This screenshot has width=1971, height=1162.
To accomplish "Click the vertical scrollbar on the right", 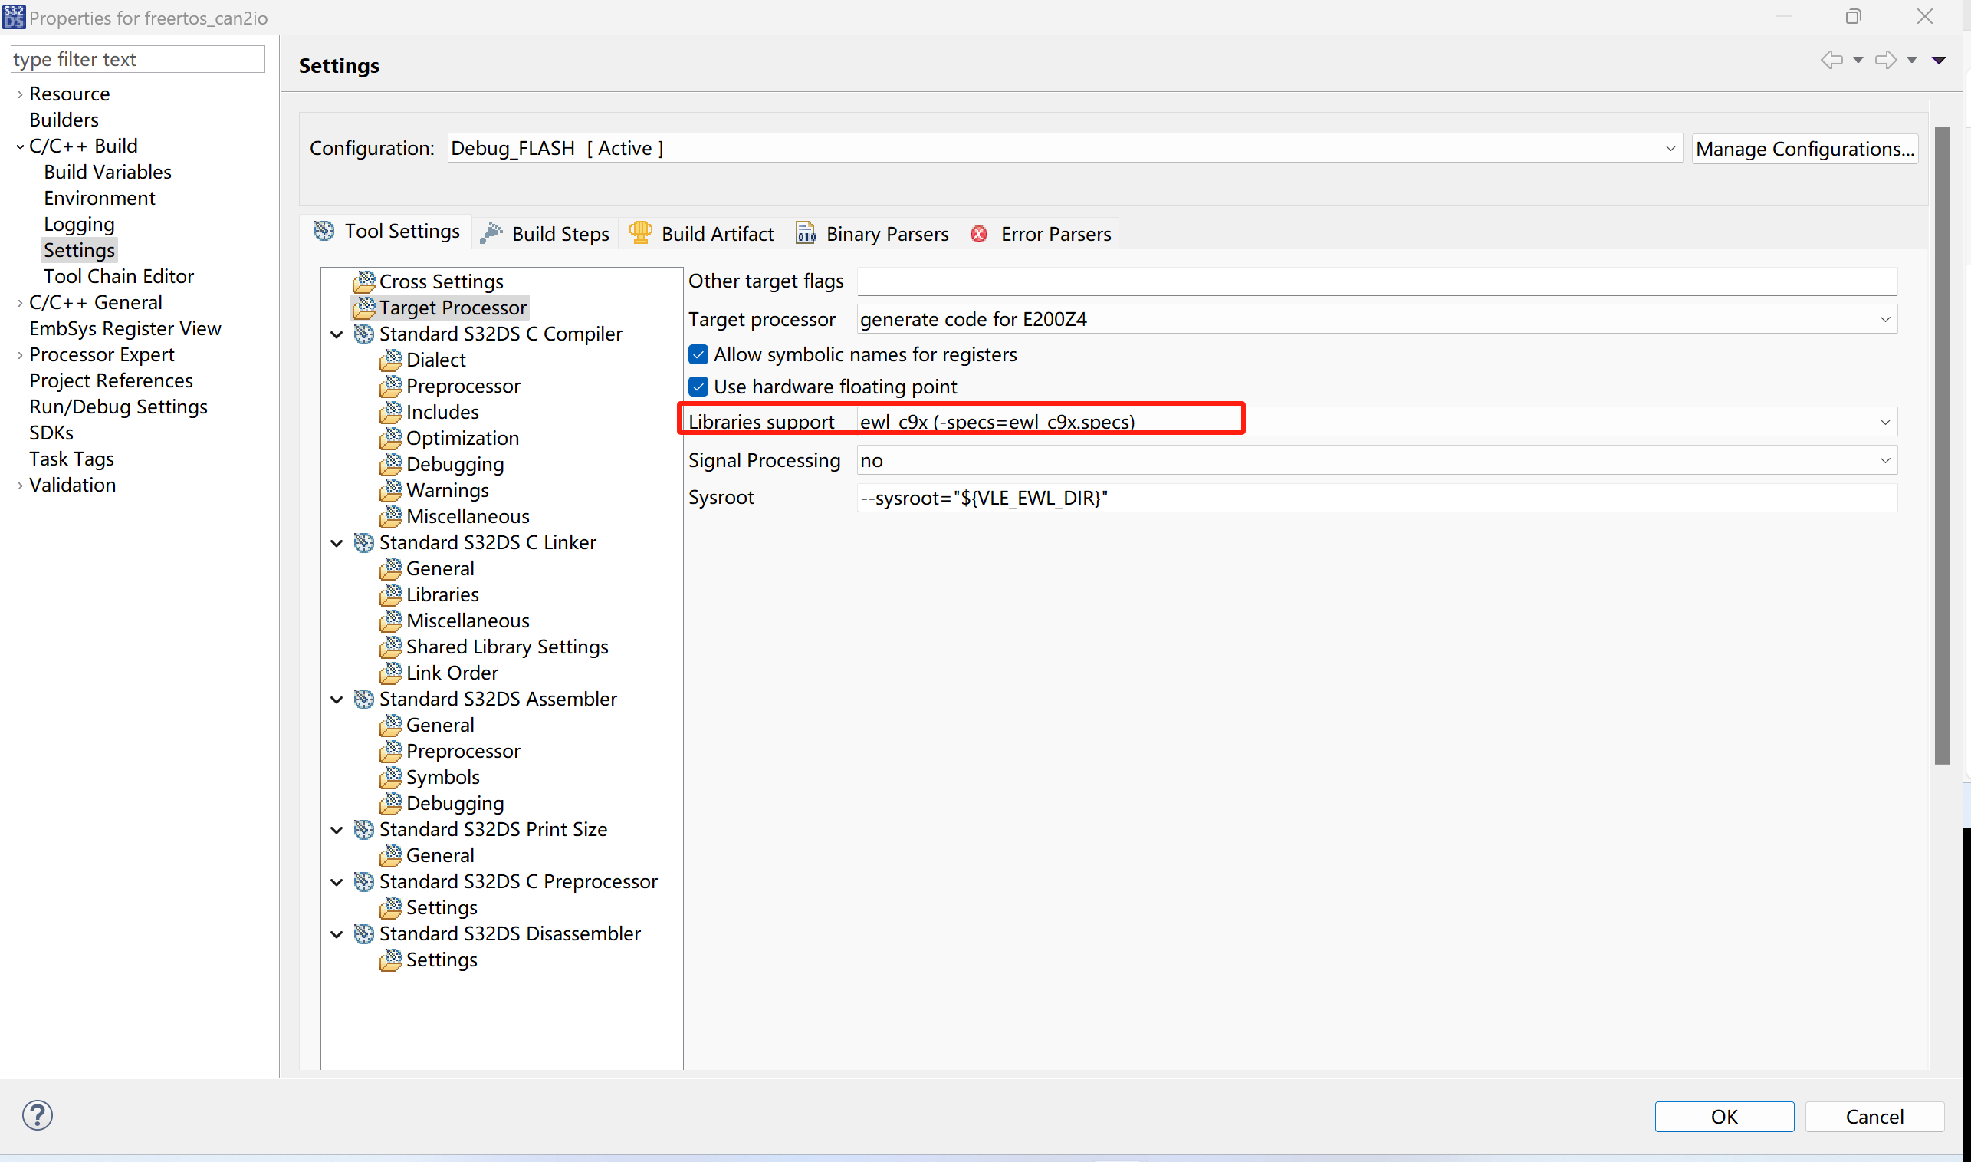I will tap(1942, 445).
